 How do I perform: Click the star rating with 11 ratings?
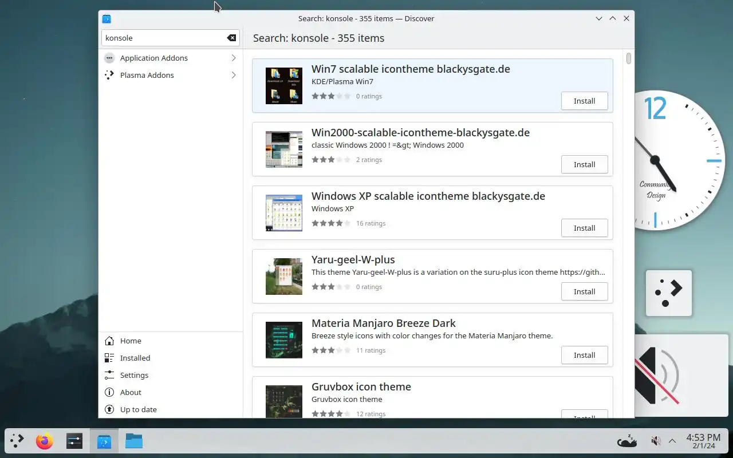[331, 350]
